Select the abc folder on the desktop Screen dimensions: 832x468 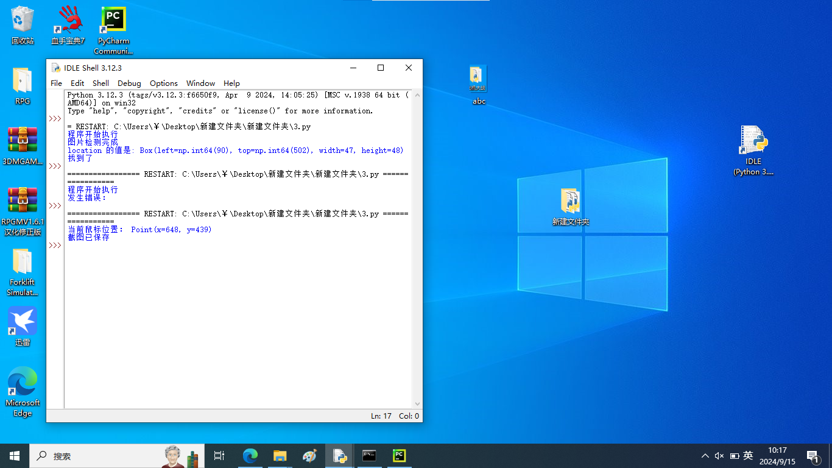479,85
